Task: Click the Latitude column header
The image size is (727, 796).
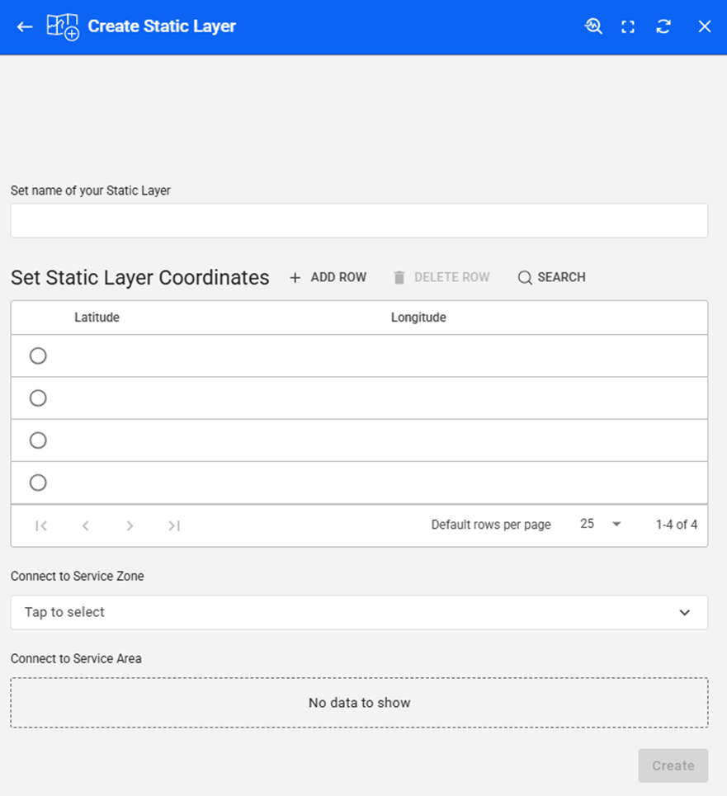Action: [97, 318]
